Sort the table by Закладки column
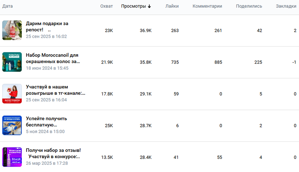This screenshot has width=299, height=172. tap(286, 6)
